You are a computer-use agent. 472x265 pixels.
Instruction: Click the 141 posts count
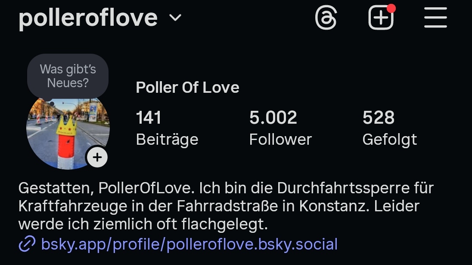[149, 118]
